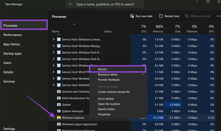Open the Processes sidebar tab
221x131 pixels.
[x=24, y=25]
